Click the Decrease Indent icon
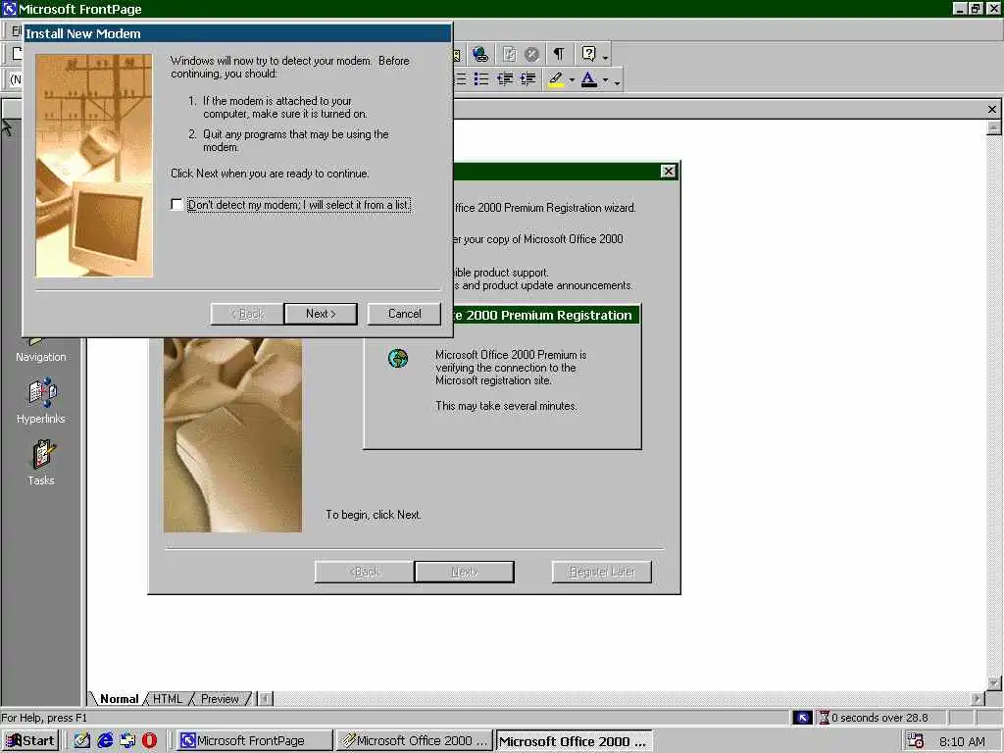 [x=505, y=79]
